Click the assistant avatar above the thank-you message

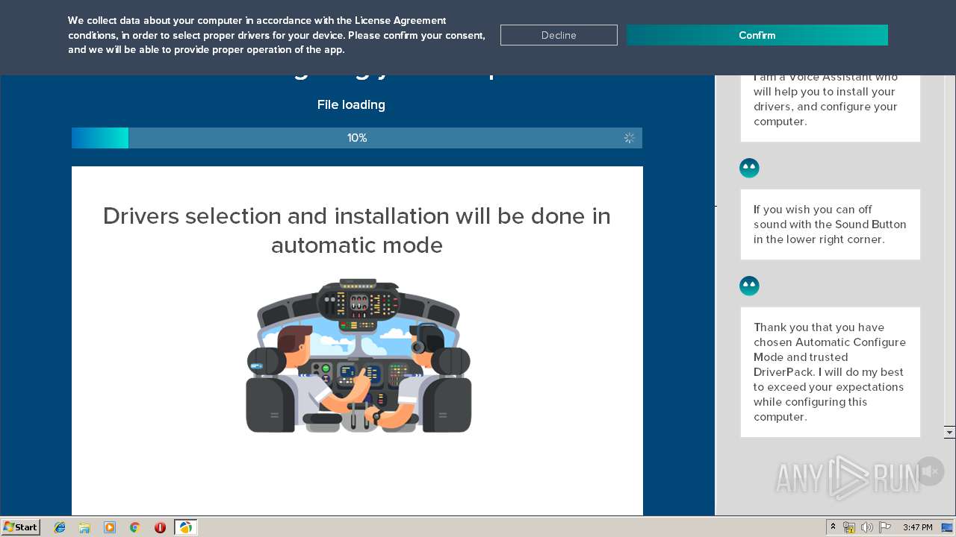coord(749,286)
